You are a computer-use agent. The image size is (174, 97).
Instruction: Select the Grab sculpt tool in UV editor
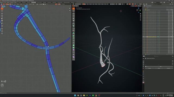tap(2, 29)
